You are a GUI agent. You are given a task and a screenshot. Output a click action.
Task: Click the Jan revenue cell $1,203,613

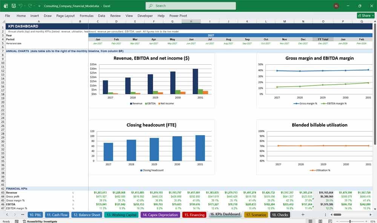point(100,193)
